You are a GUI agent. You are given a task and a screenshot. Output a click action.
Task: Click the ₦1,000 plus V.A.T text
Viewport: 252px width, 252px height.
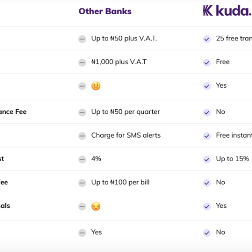tap(119, 62)
